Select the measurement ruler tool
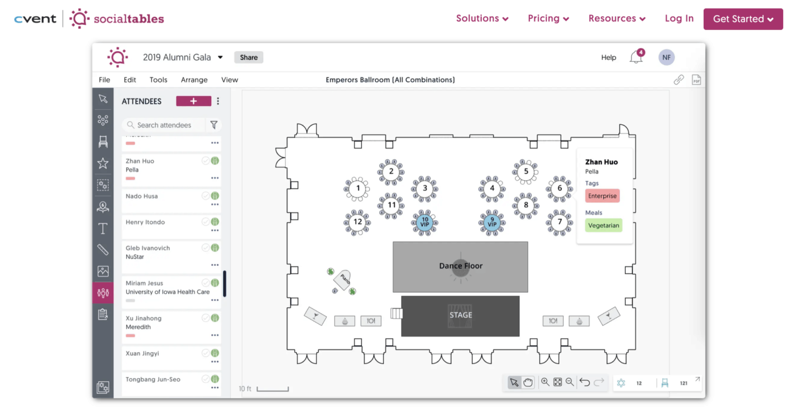Image resolution: width=800 pixels, height=412 pixels. [102, 249]
